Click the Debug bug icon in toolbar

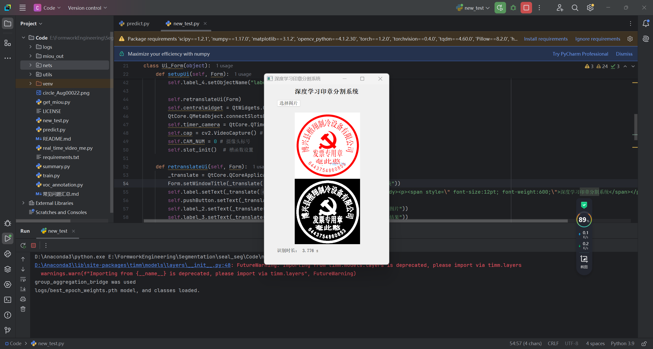point(513,8)
